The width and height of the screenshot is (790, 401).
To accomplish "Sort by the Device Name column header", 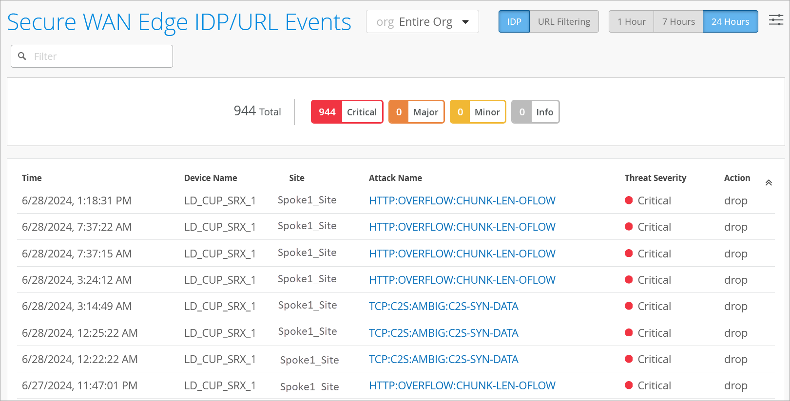I will tap(211, 178).
